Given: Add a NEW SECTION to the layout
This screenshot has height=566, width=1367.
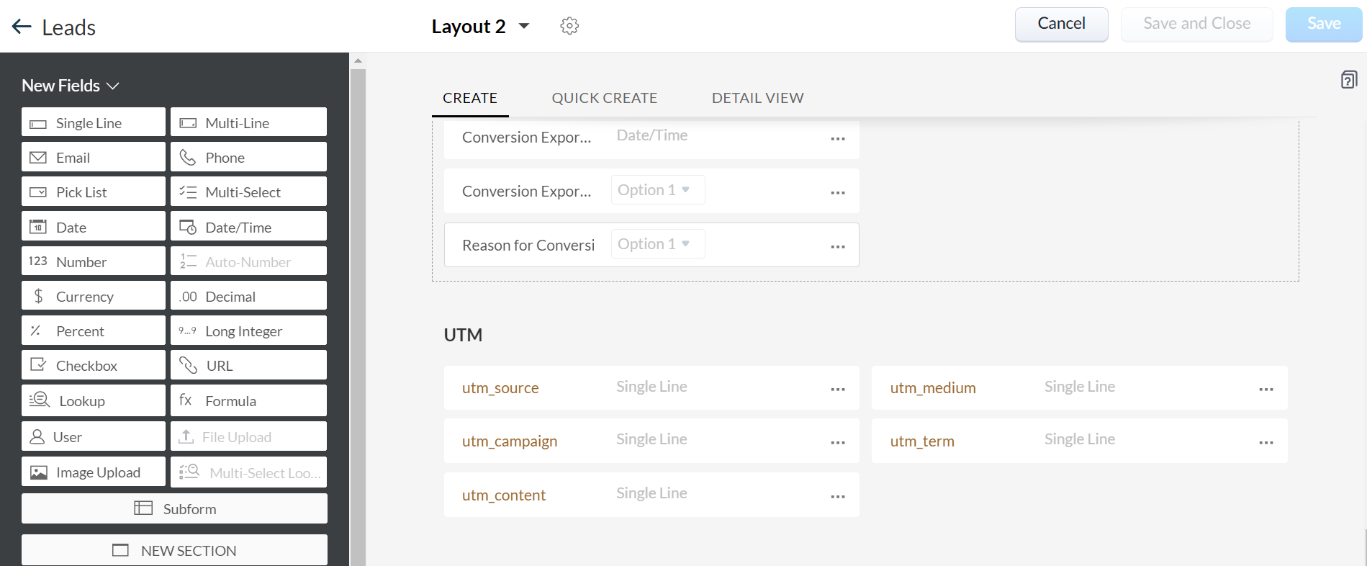Looking at the screenshot, I should point(174,550).
